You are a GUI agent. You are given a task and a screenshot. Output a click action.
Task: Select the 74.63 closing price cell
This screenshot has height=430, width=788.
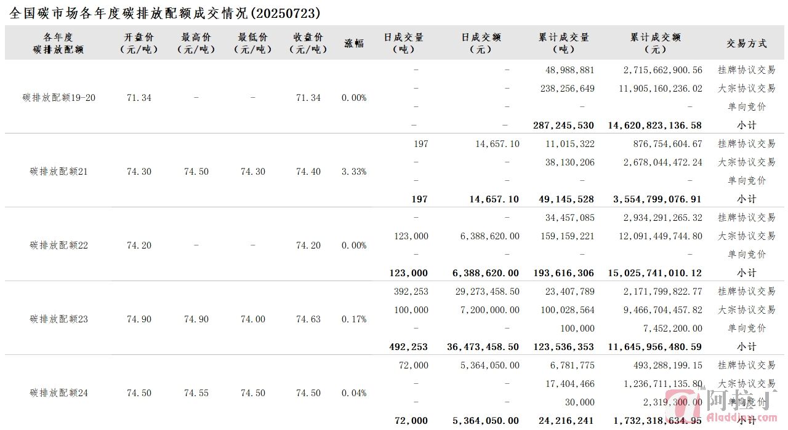tap(308, 319)
